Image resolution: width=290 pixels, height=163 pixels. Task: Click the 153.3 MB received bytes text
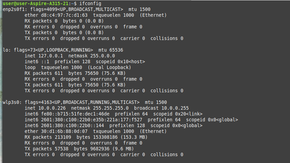click(x=134, y=137)
